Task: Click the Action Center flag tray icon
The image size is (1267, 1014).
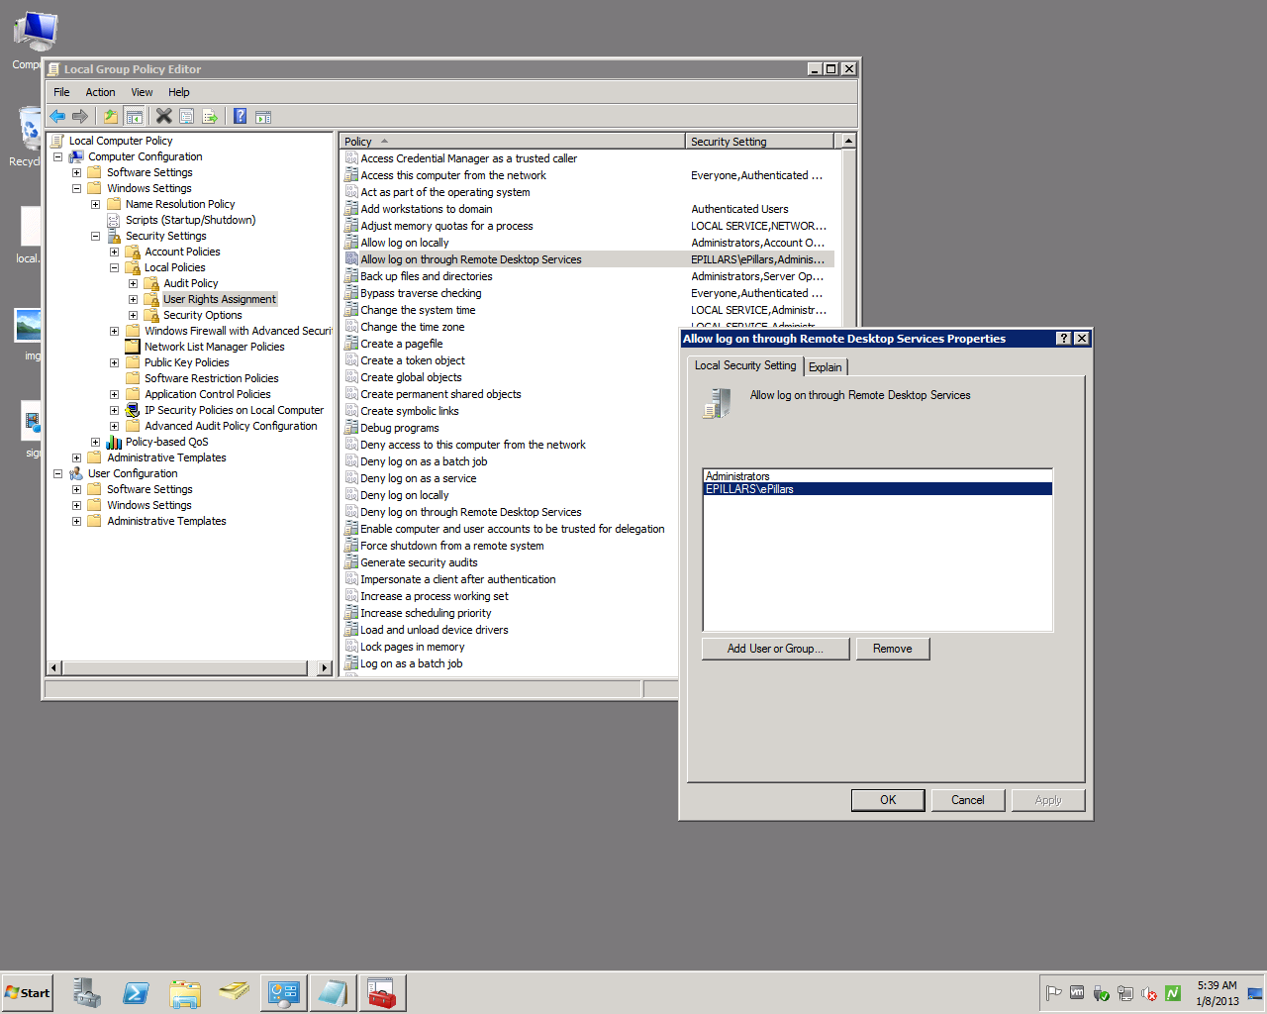Action: pyautogui.click(x=1053, y=992)
